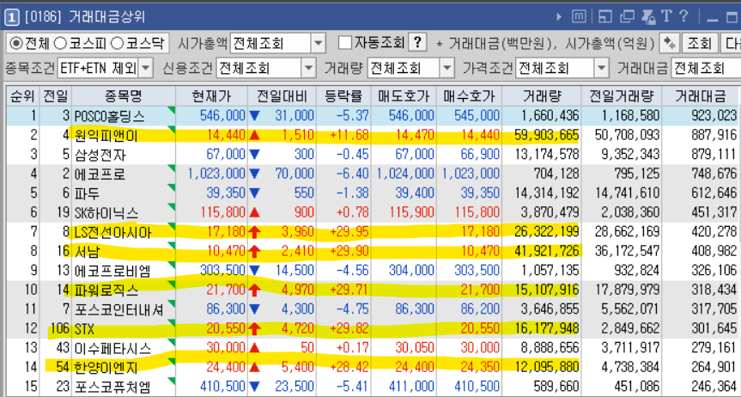Sort by the 매도호가 column header
Screen dimensions: 741x397
click(x=404, y=96)
